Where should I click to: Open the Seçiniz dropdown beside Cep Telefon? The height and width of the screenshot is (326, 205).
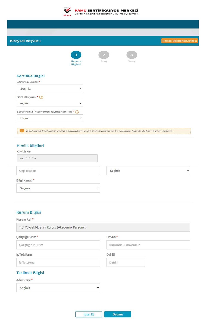coord(148,170)
